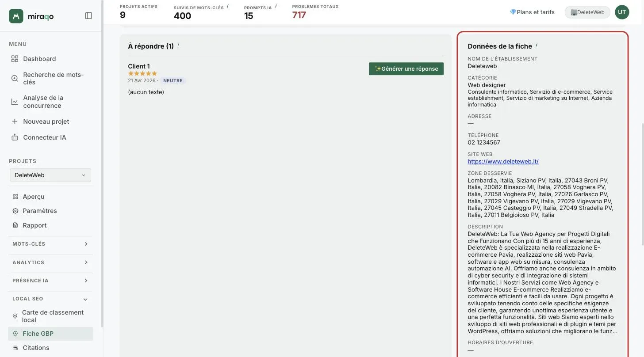The height and width of the screenshot is (357, 644).
Task: Click the plus icon beside Nouveau projet
Action: (15, 122)
